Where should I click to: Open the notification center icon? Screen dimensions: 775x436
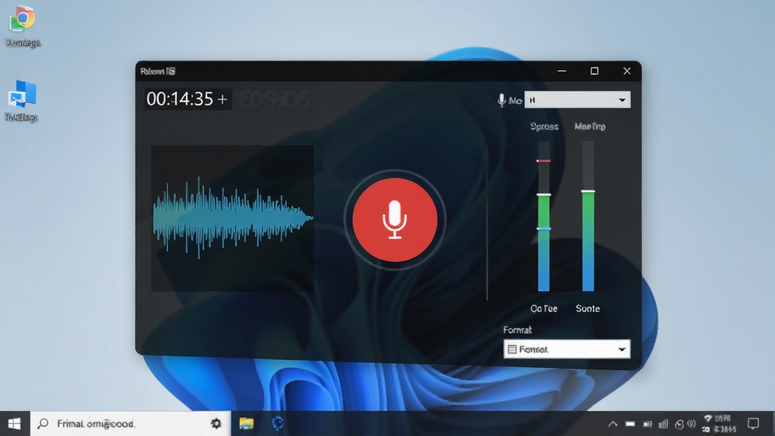(x=753, y=424)
